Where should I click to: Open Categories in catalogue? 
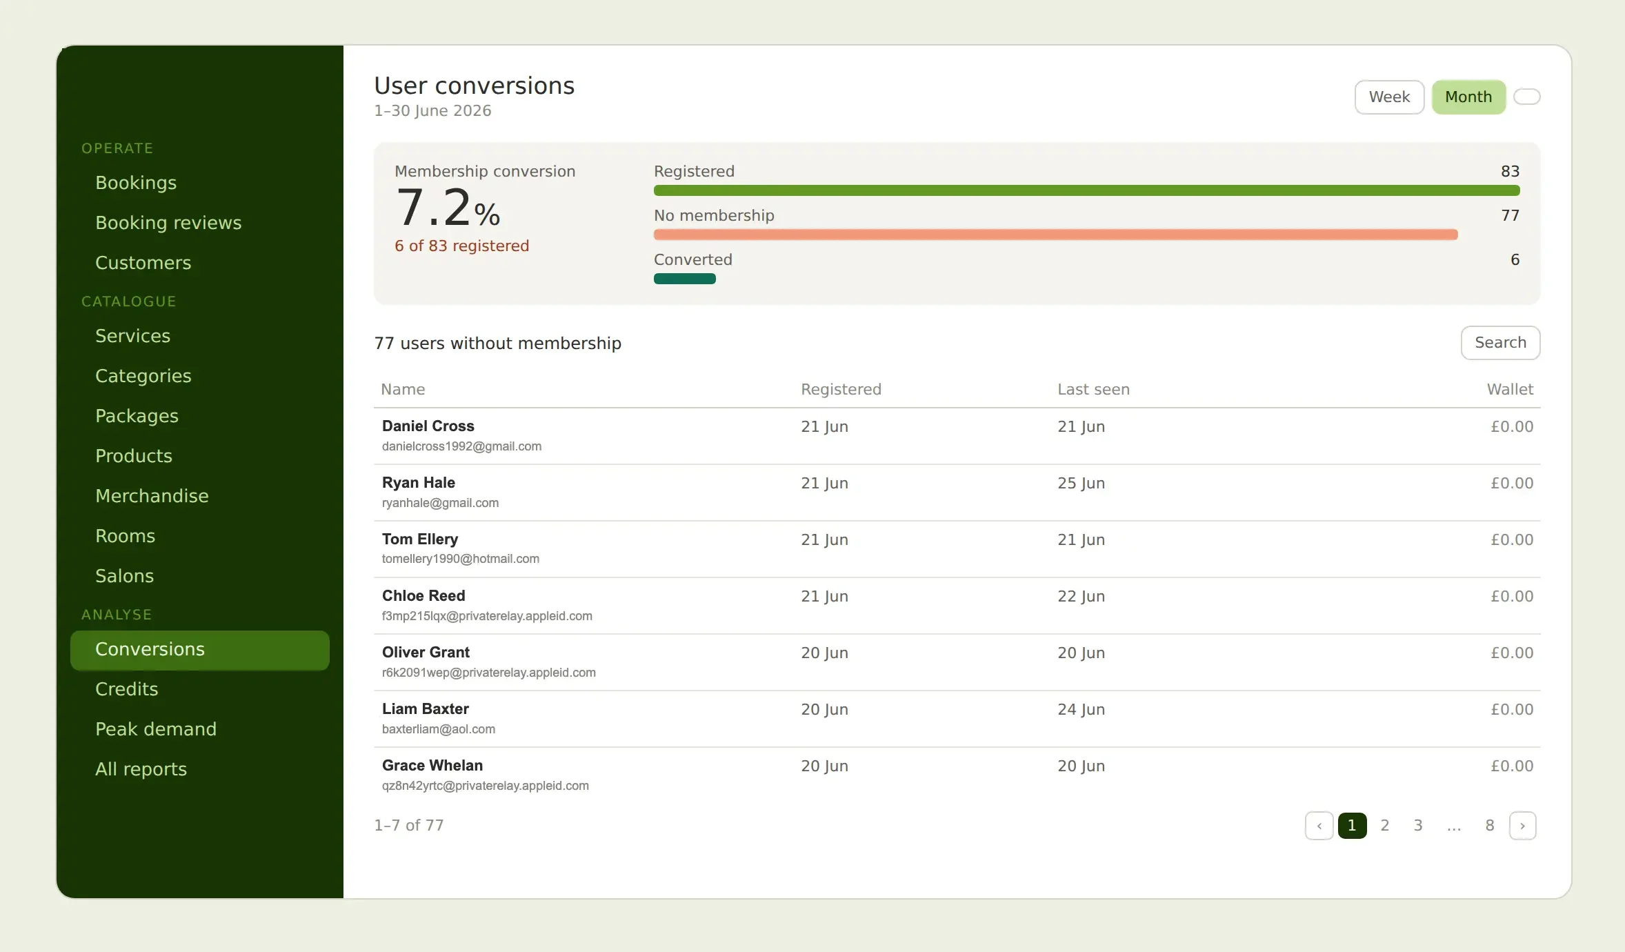[200, 376]
